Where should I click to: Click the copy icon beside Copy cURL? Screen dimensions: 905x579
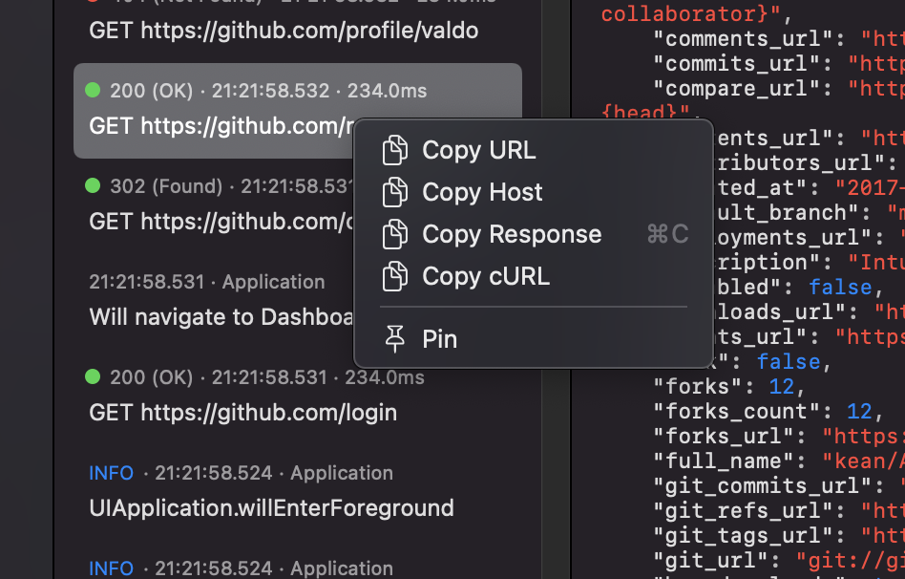(x=395, y=276)
